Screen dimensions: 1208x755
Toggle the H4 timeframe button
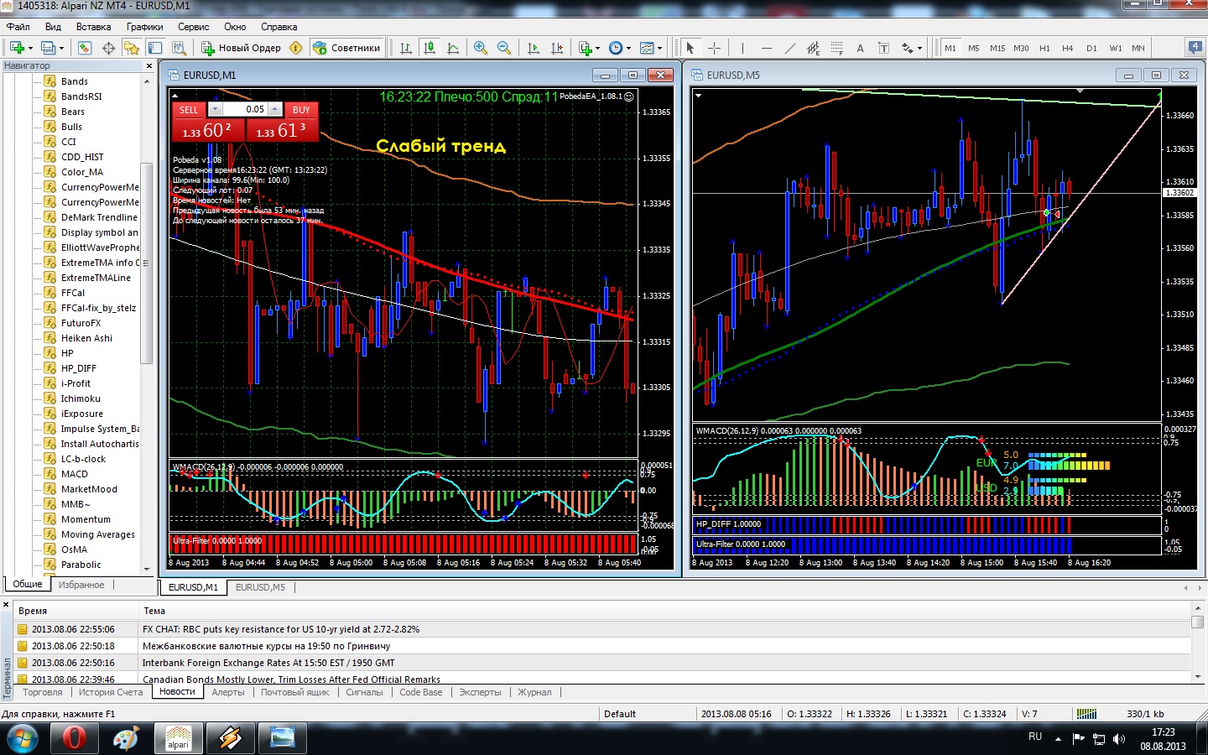point(1067,48)
